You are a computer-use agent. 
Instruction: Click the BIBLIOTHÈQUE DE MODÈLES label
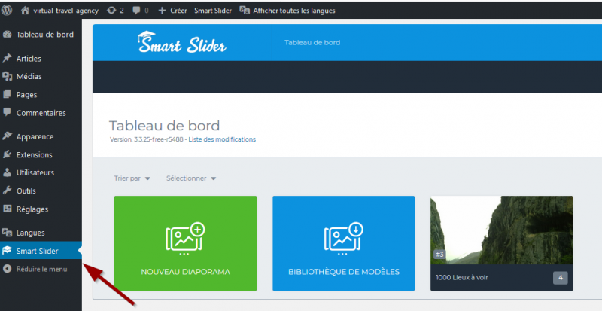click(344, 271)
